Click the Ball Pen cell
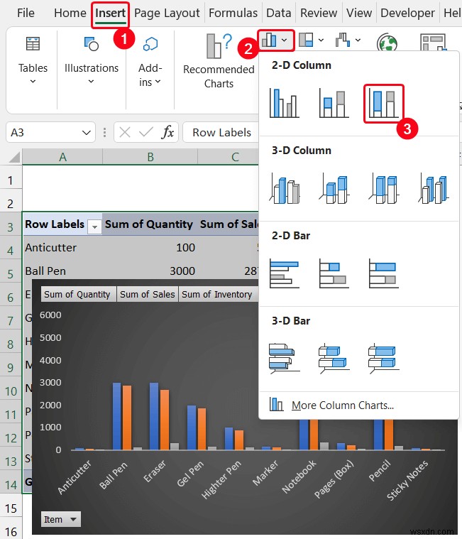Image resolution: width=462 pixels, height=539 pixels. point(62,271)
